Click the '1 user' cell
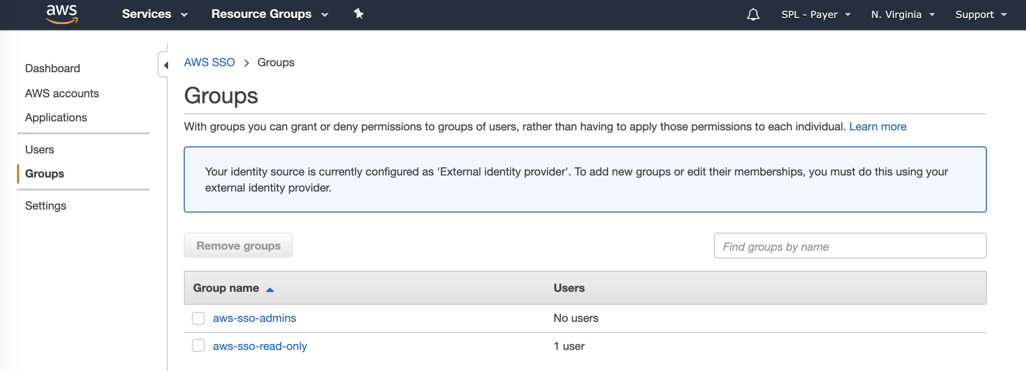The height and width of the screenshot is (371, 1026). (x=569, y=346)
